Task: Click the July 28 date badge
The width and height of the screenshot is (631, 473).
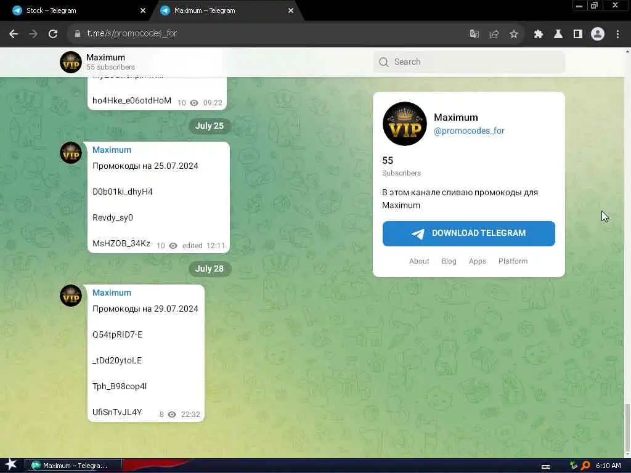Action: pyautogui.click(x=210, y=269)
